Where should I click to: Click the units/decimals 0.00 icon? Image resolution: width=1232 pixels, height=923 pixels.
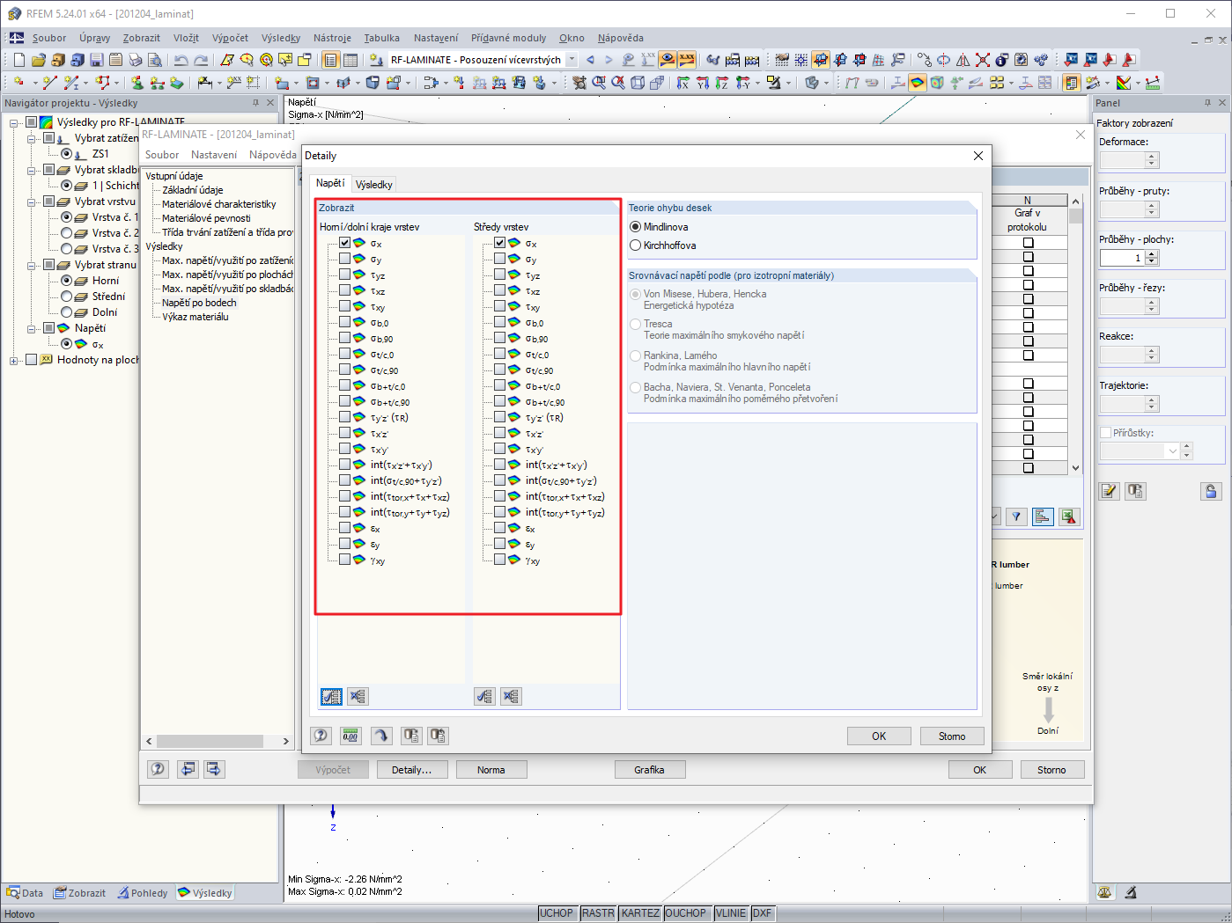point(350,736)
